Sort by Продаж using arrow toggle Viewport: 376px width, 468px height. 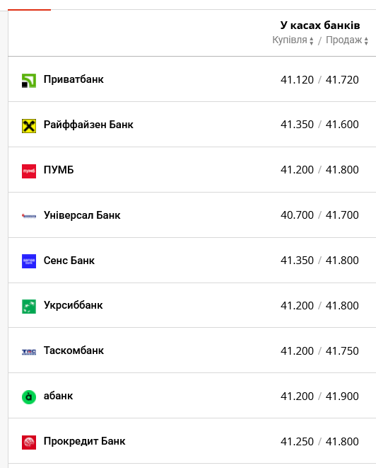coord(366,41)
